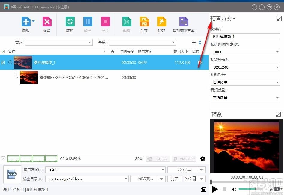Click 3GPP profile cell in selected row
Image resolution: width=284 pixels, height=195 pixels.
click(142, 63)
